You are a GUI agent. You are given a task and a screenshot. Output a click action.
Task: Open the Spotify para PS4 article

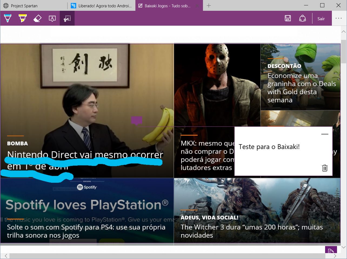click(x=86, y=231)
